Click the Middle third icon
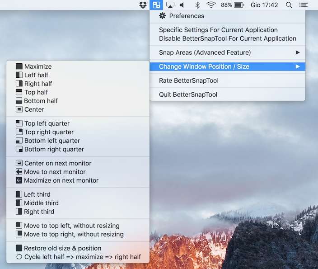This screenshot has width=318, height=269. tap(19, 203)
